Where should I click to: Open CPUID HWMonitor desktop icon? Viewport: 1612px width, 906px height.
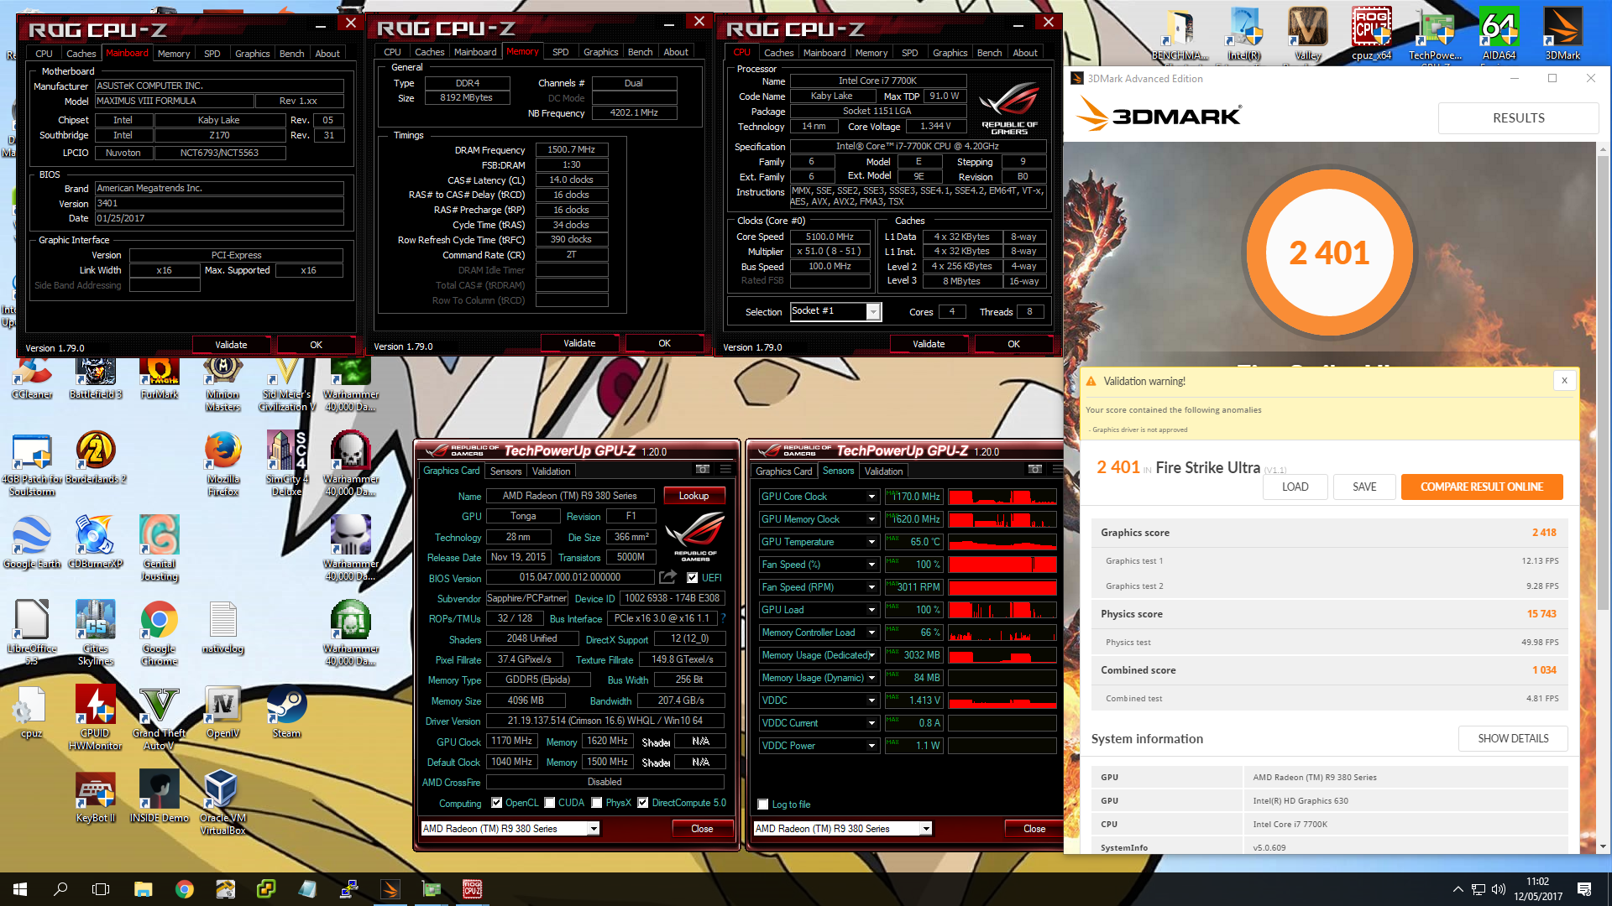point(95,718)
